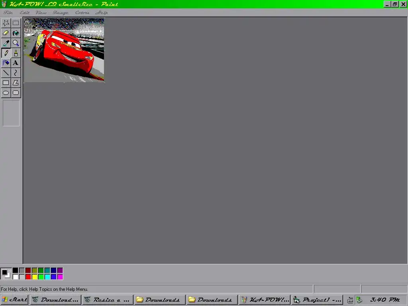Select the teal swatch
This screenshot has height=306, width=408.
(x=47, y=271)
